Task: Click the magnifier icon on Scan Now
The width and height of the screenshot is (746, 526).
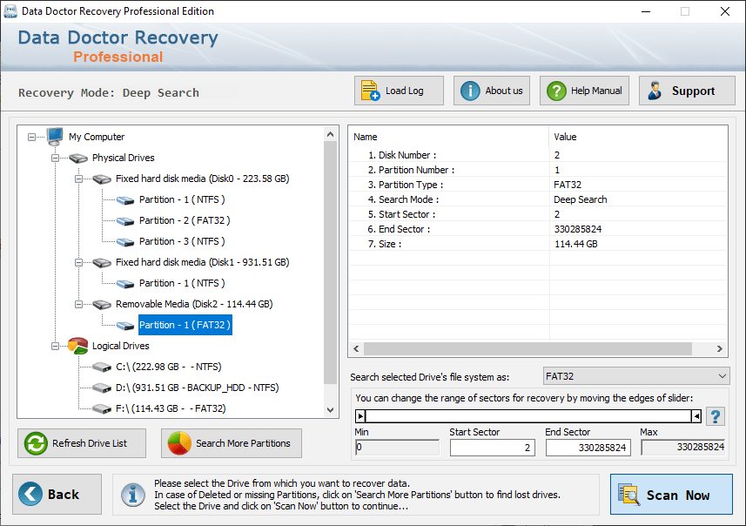Action: 629,494
